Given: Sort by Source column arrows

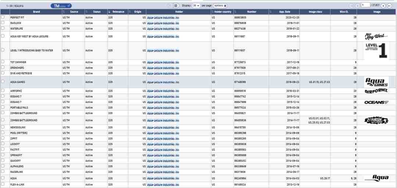Looking at the screenshot, I should click(64, 12).
